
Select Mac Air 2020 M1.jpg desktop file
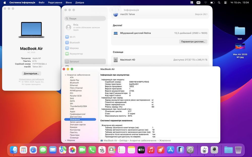tap(240, 51)
